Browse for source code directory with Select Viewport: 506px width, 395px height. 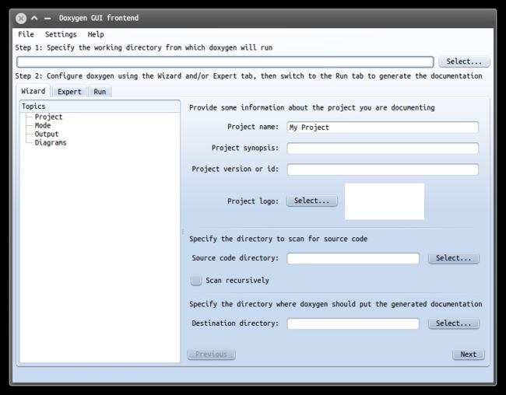[453, 258]
